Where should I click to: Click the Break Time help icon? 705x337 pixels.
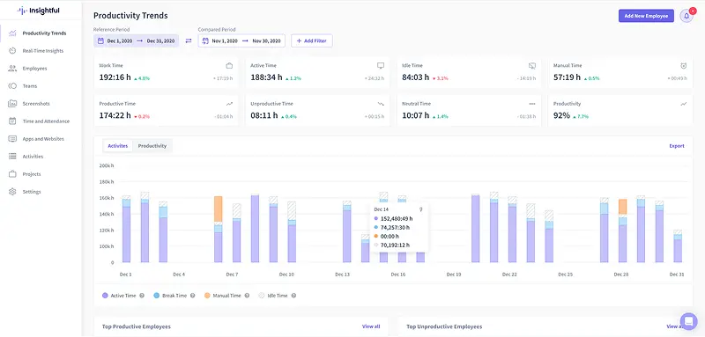tap(192, 296)
